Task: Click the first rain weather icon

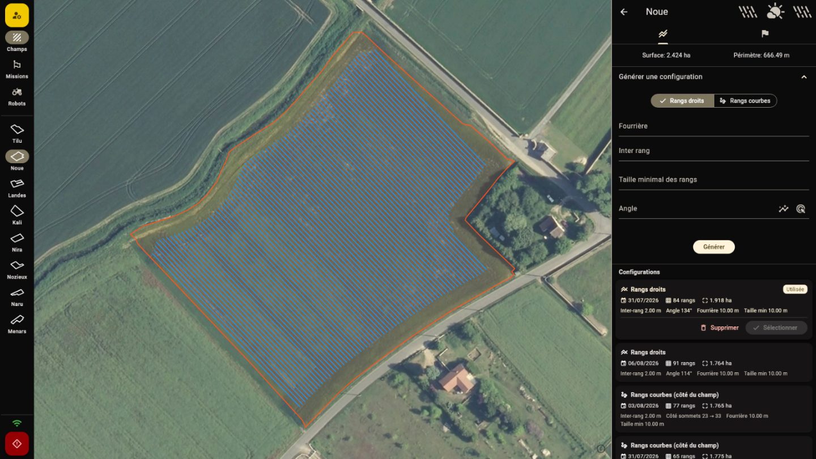Action: point(748,12)
